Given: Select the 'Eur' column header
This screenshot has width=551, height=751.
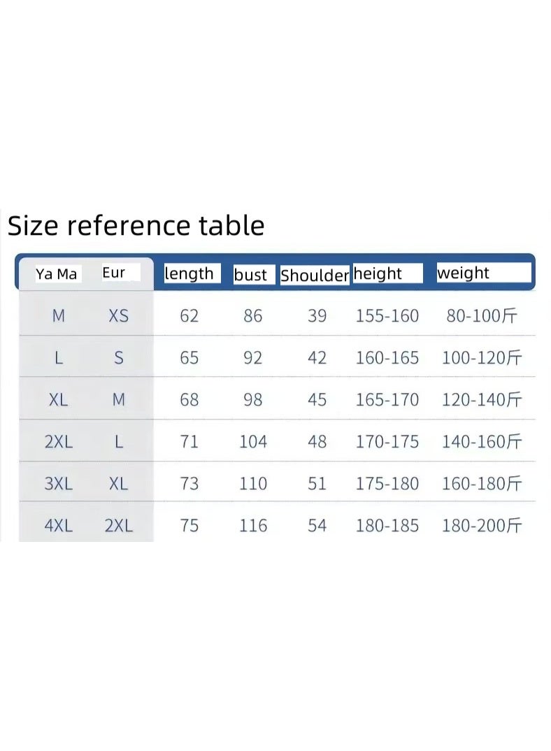Looking at the screenshot, I should (113, 273).
